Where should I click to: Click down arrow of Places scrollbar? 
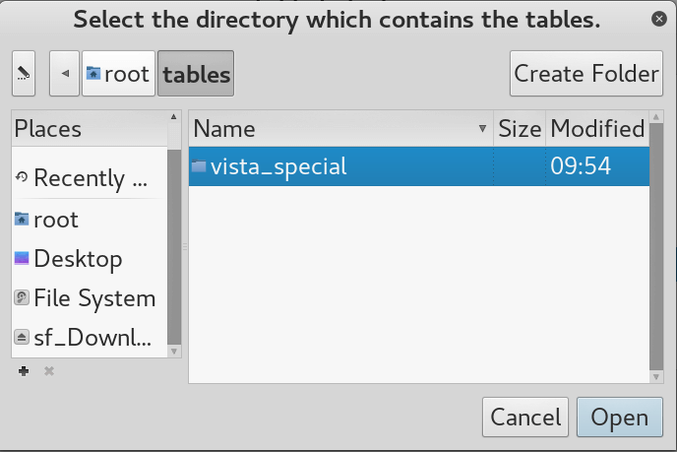coord(174,351)
